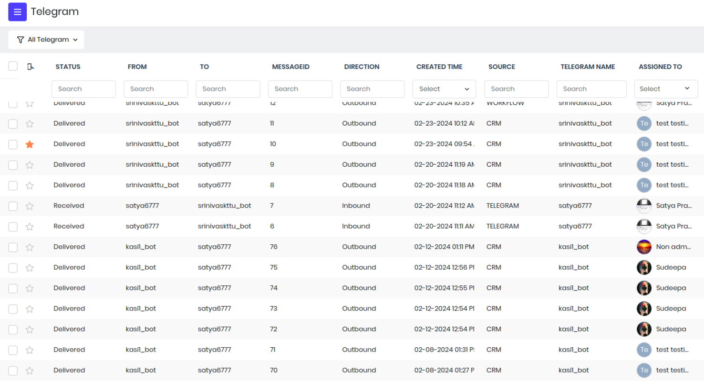704x382 pixels.
Task: Toggle the select-all checkbox in table header
Action: 13,66
